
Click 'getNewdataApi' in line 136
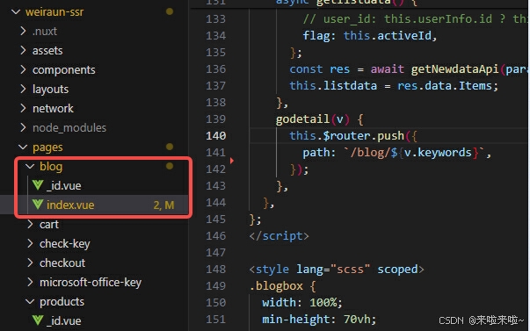454,69
